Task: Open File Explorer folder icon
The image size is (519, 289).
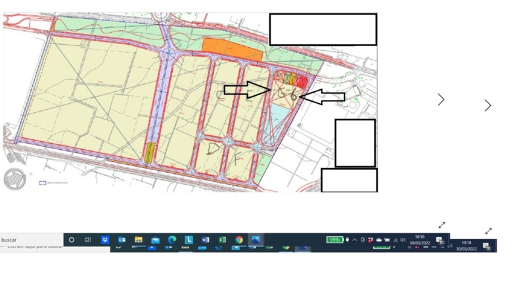Action: pyautogui.click(x=139, y=240)
